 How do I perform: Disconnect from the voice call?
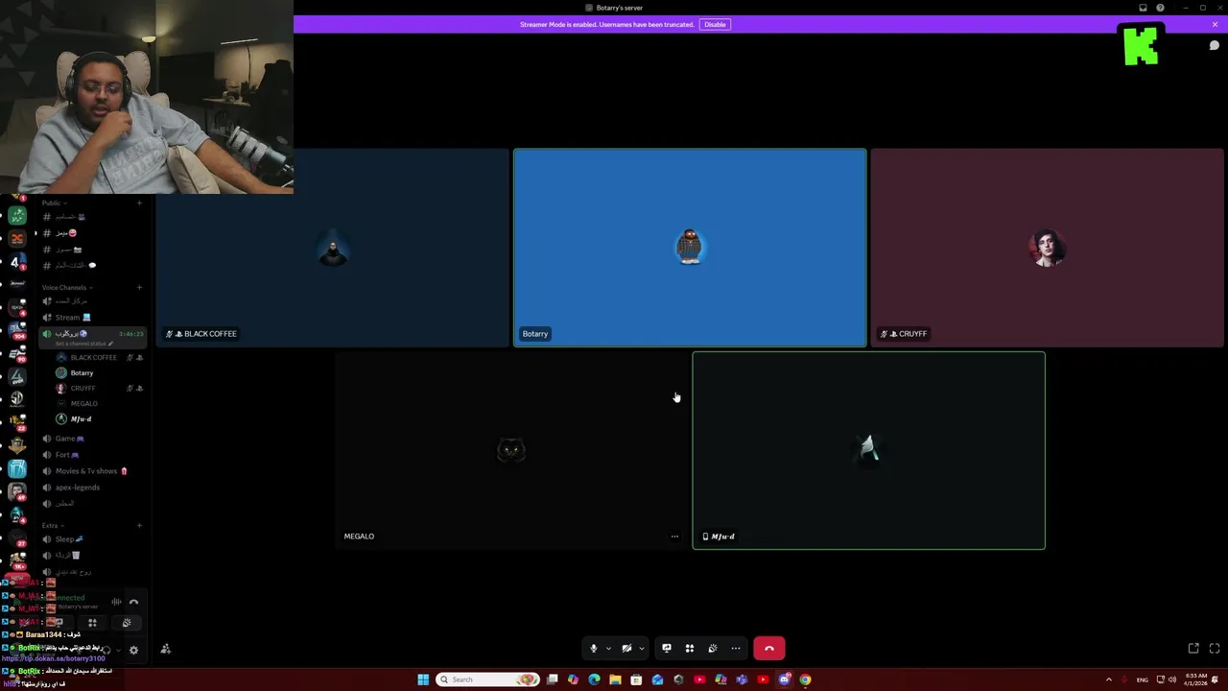769,649
